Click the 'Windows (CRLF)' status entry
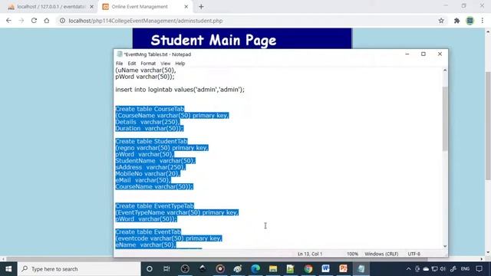The image size is (491, 276). [x=381, y=254]
